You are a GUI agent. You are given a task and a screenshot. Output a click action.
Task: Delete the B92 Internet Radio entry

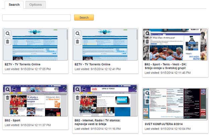coord(78,98)
